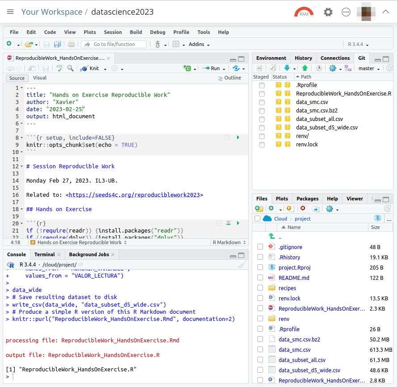Stage the .Rprofile file checkbox
The width and height of the screenshot is (397, 387).
point(262,85)
